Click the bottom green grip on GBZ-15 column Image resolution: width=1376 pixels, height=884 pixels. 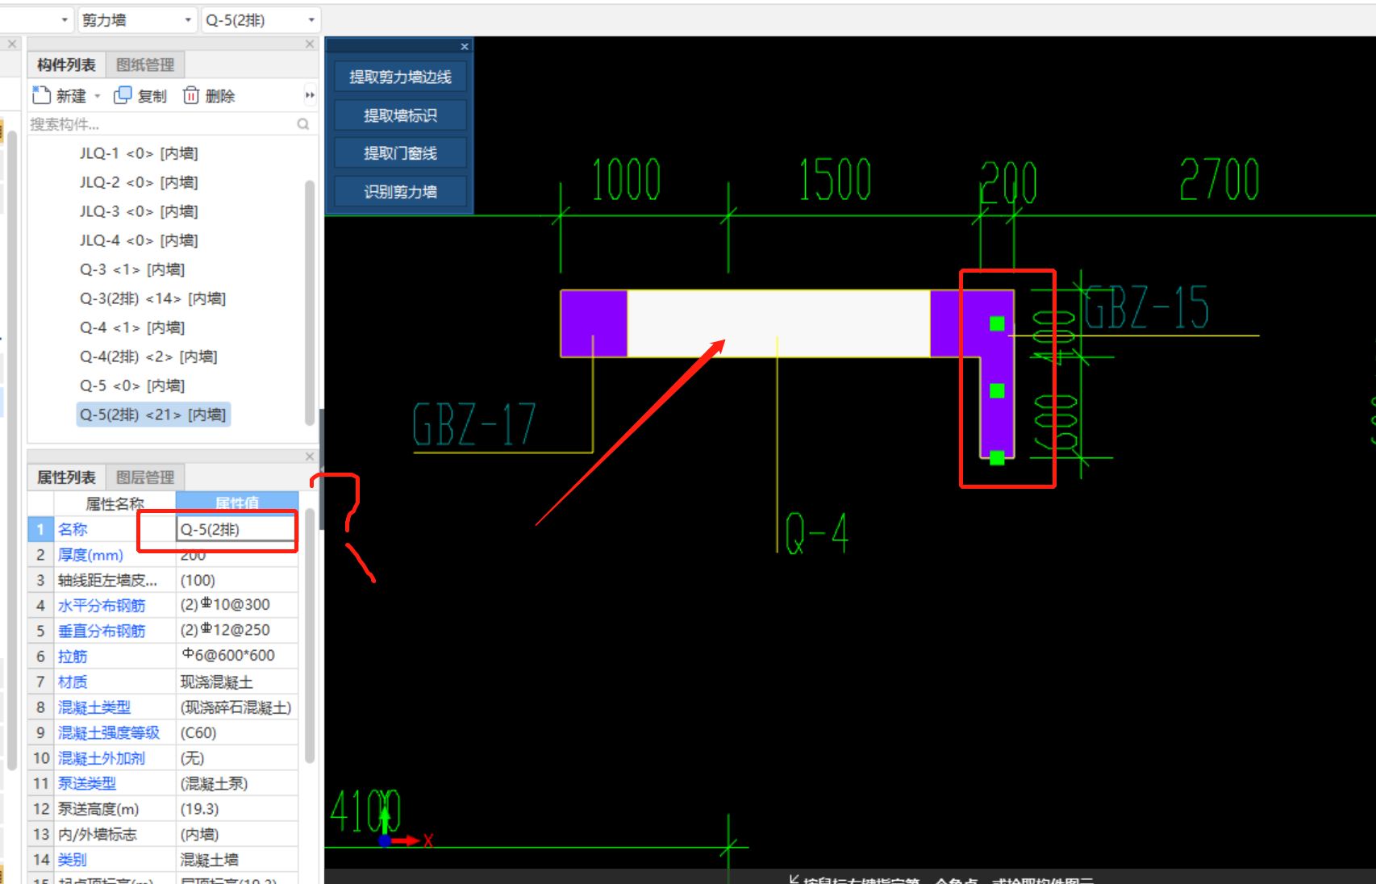pyautogui.click(x=997, y=457)
